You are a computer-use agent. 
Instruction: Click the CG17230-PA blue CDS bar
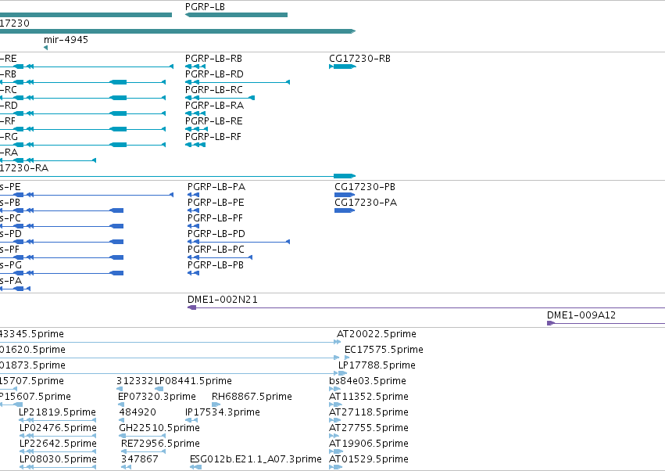point(345,210)
